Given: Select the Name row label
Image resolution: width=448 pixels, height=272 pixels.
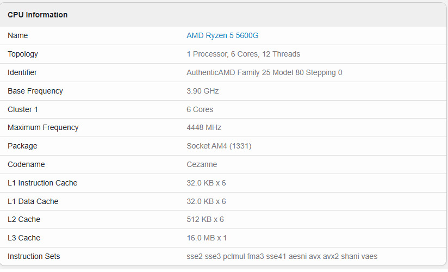Looking at the screenshot, I should click(x=18, y=35).
